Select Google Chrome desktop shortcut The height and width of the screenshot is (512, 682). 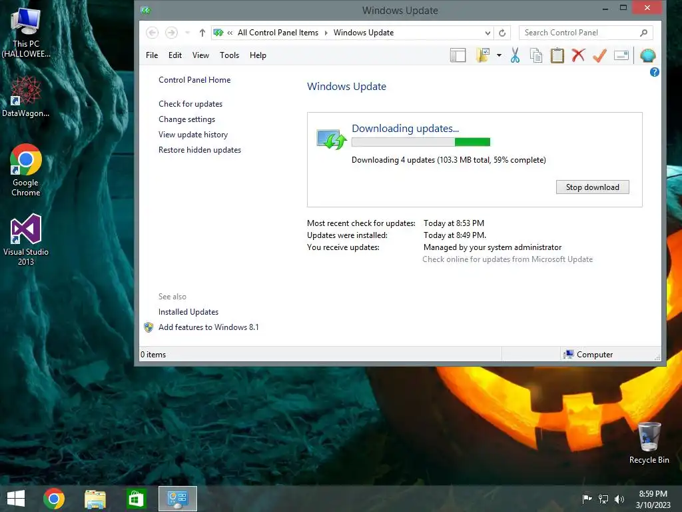[x=26, y=170]
